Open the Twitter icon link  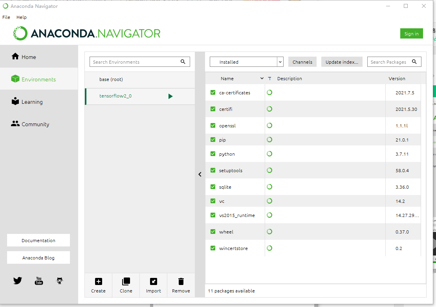tap(18, 281)
